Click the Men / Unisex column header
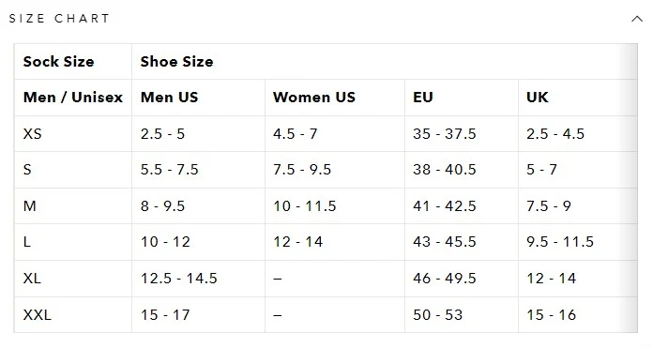Image resolution: width=653 pixels, height=348 pixels. [73, 98]
